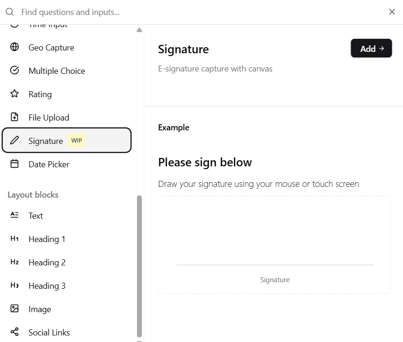Select the Social Links share icon
This screenshot has height=342, width=403.
point(14,332)
